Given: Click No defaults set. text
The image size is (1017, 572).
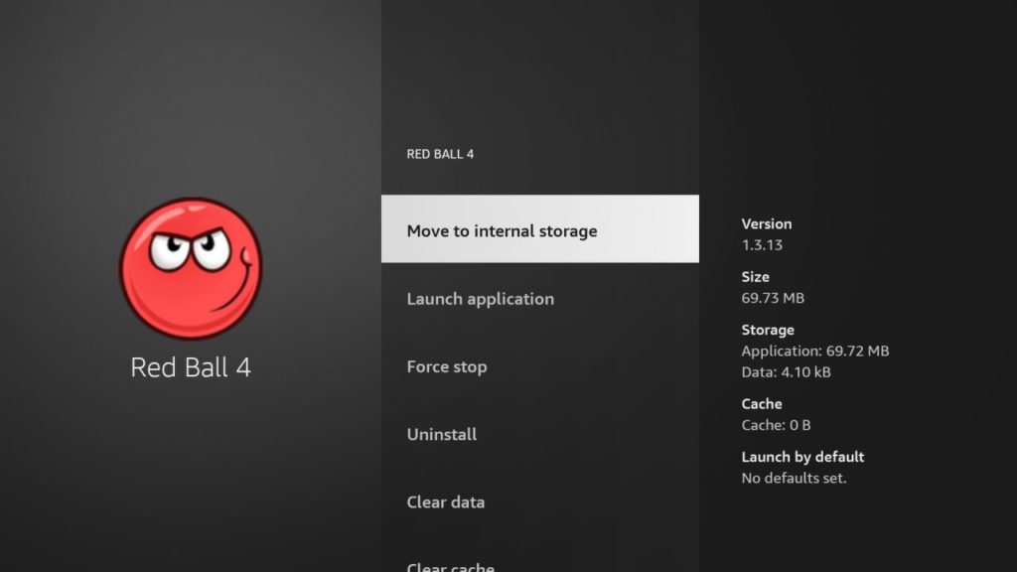Looking at the screenshot, I should click(x=795, y=479).
